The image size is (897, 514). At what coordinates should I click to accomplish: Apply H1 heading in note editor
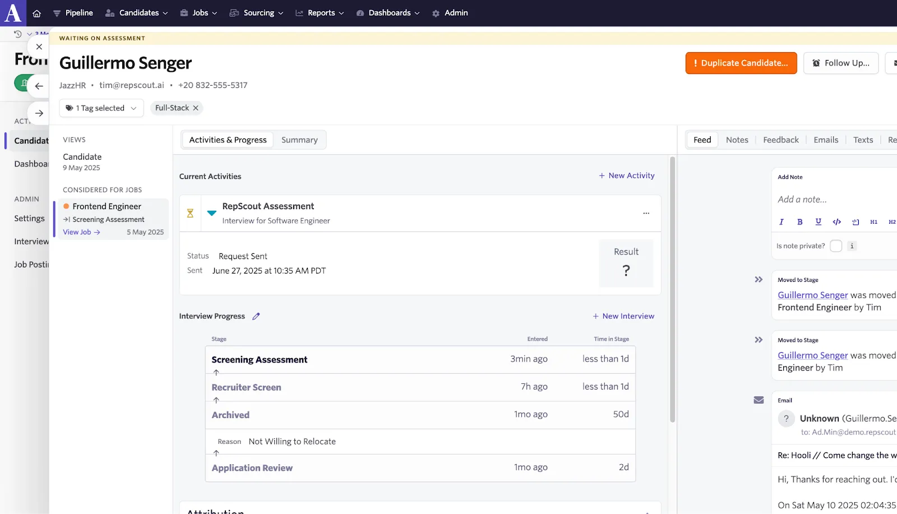pos(873,222)
